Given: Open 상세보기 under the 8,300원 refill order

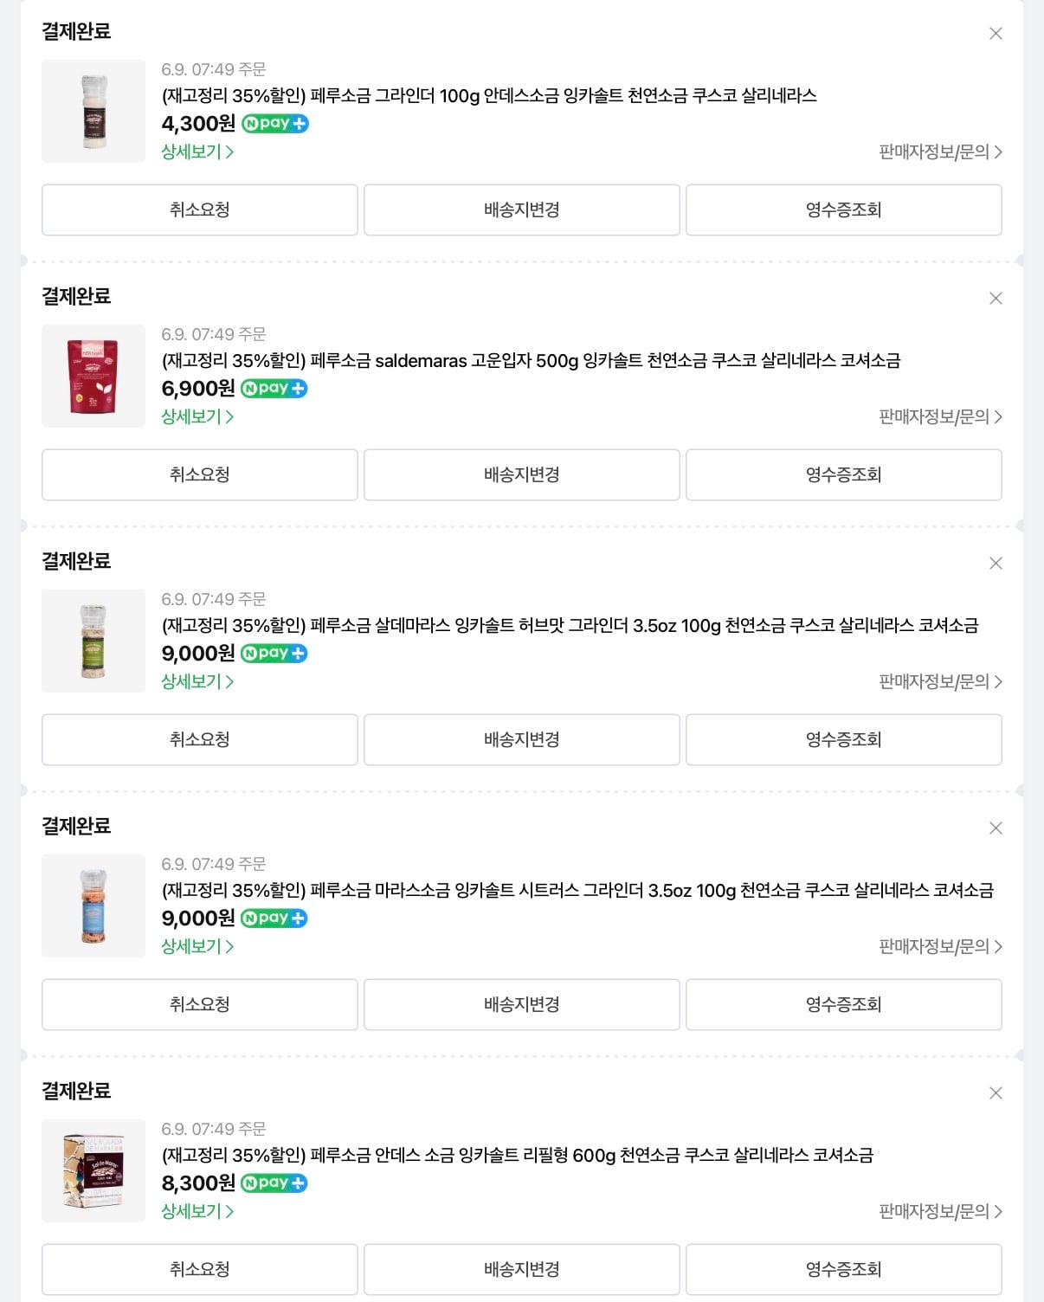Looking at the screenshot, I should coord(197,1211).
